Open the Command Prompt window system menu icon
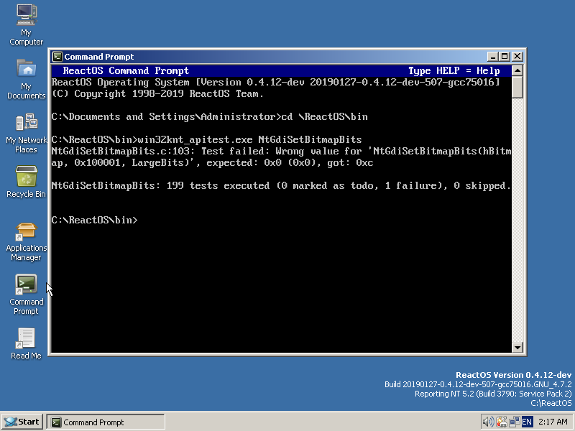Image resolution: width=575 pixels, height=431 pixels. 57,57
